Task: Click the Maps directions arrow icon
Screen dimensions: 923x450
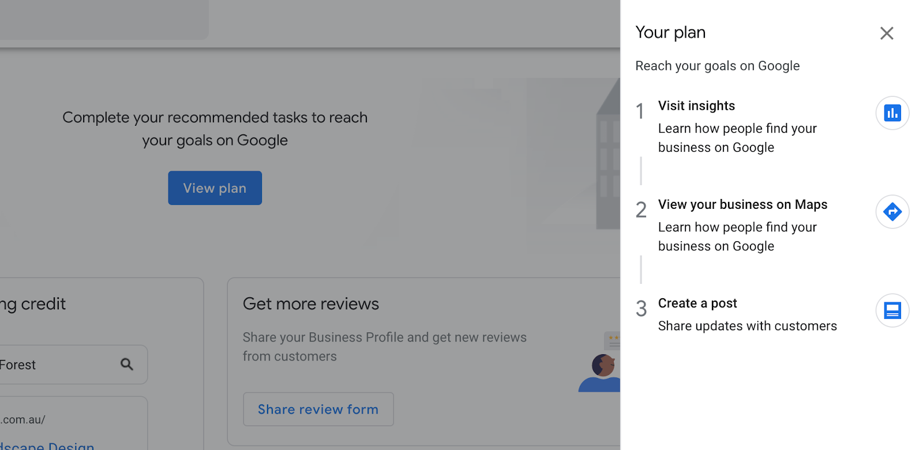Action: click(x=892, y=212)
